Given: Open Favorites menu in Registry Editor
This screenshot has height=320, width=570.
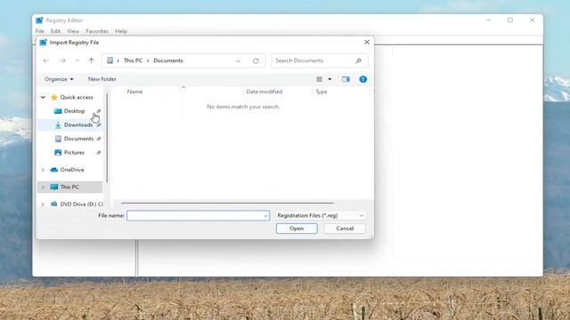Looking at the screenshot, I should point(97,31).
